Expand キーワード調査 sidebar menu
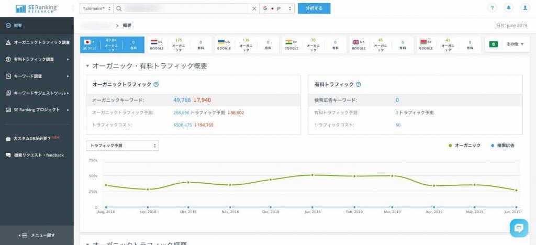Viewport: 536px width, 245px height. (37, 76)
